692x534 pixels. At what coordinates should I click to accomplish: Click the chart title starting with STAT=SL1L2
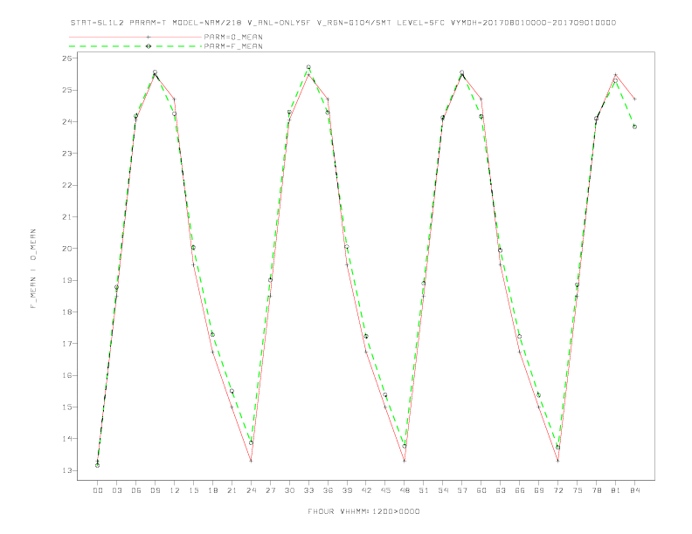coord(343,23)
